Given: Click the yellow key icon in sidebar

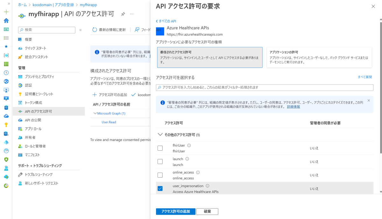Looking at the screenshot, I should point(6,125).
